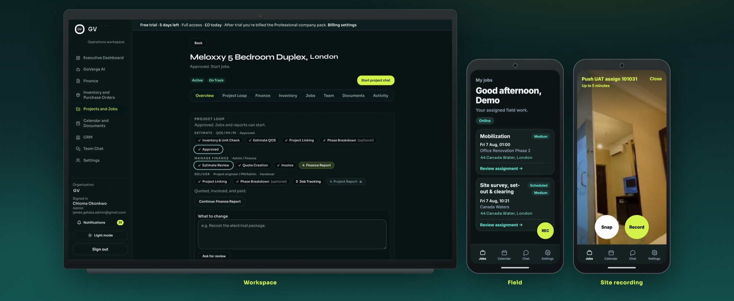Screen dimensions: 734x301
Task: Tap the Scheduled badge on Site survey
Action: [538, 185]
